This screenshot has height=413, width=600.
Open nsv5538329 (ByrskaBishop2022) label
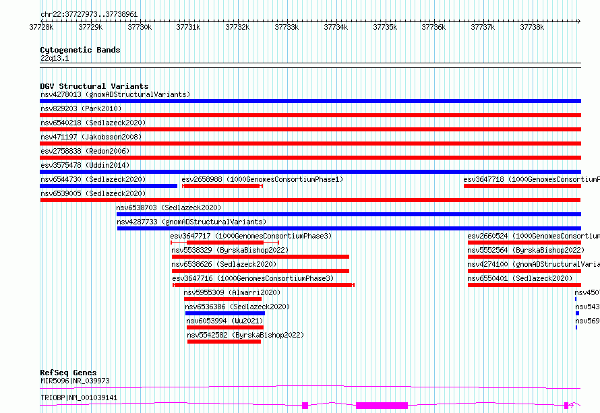pos(230,250)
